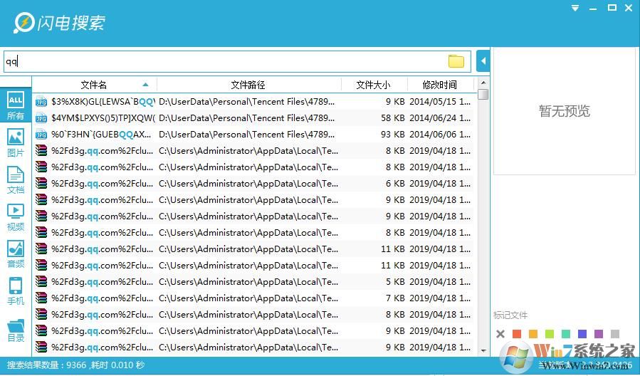Maximize the 闪电搜索 window
Viewport: 640px width, 376px height.
pos(612,8)
